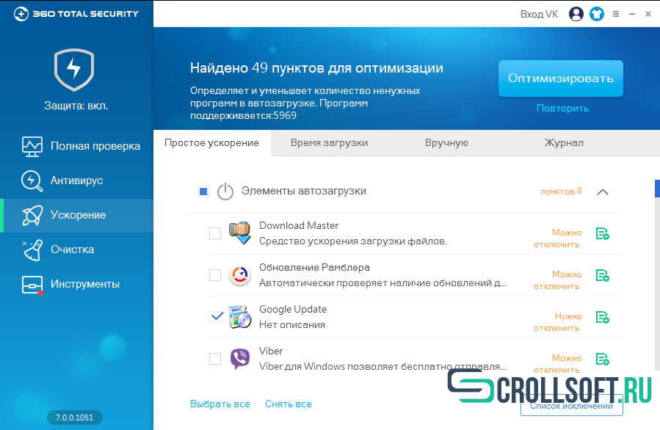Open Ускорение section in sidebar
The height and width of the screenshot is (430, 660).
[76, 216]
